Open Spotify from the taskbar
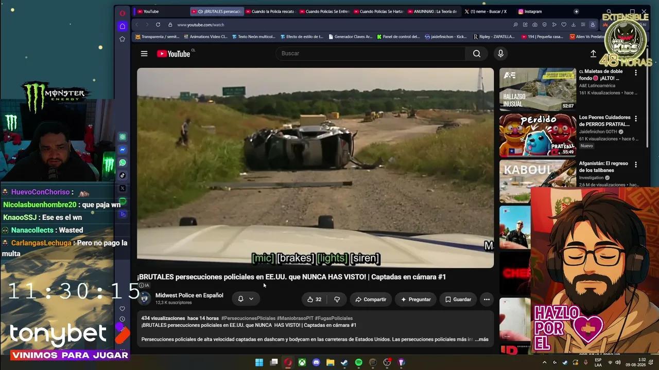This screenshot has height=370, width=659. click(358, 362)
